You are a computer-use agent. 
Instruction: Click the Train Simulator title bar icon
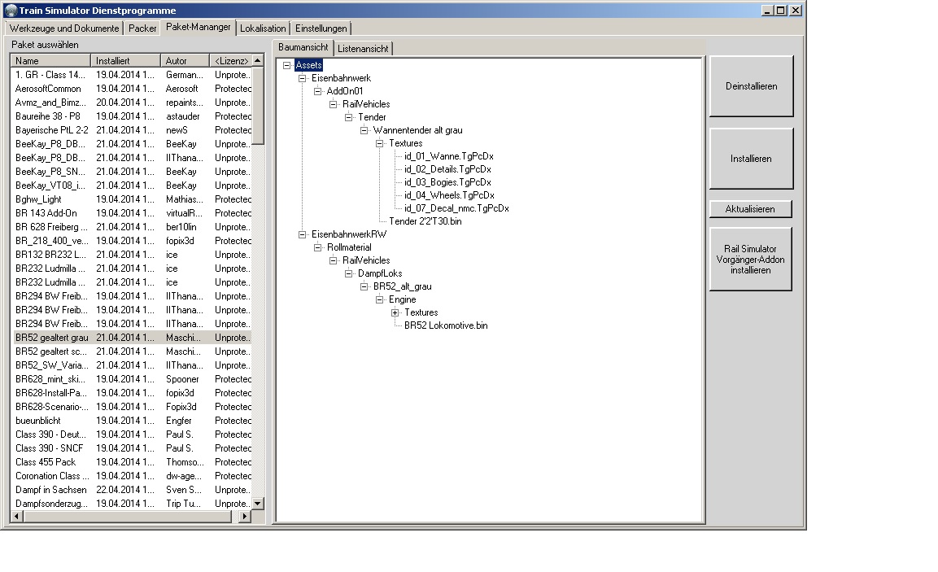11,11
